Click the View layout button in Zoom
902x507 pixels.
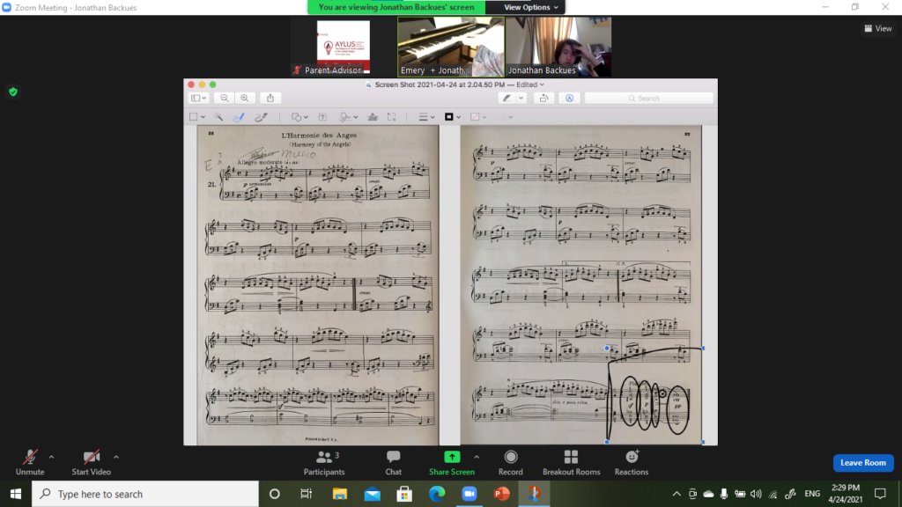pos(878,28)
